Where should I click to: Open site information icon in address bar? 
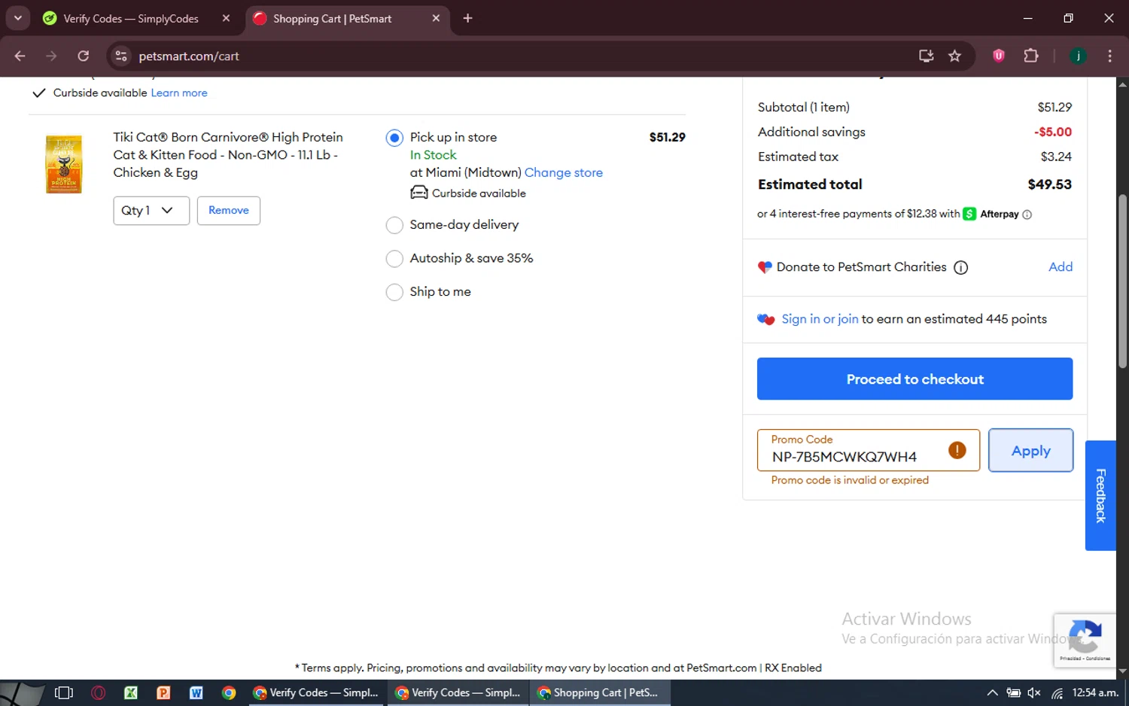pos(121,56)
